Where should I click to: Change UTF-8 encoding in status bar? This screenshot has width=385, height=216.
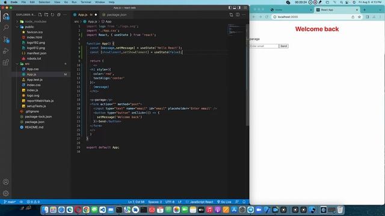(x=170, y=202)
